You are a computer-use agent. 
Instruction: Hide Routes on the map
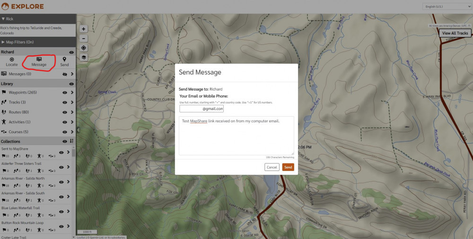(x=64, y=112)
